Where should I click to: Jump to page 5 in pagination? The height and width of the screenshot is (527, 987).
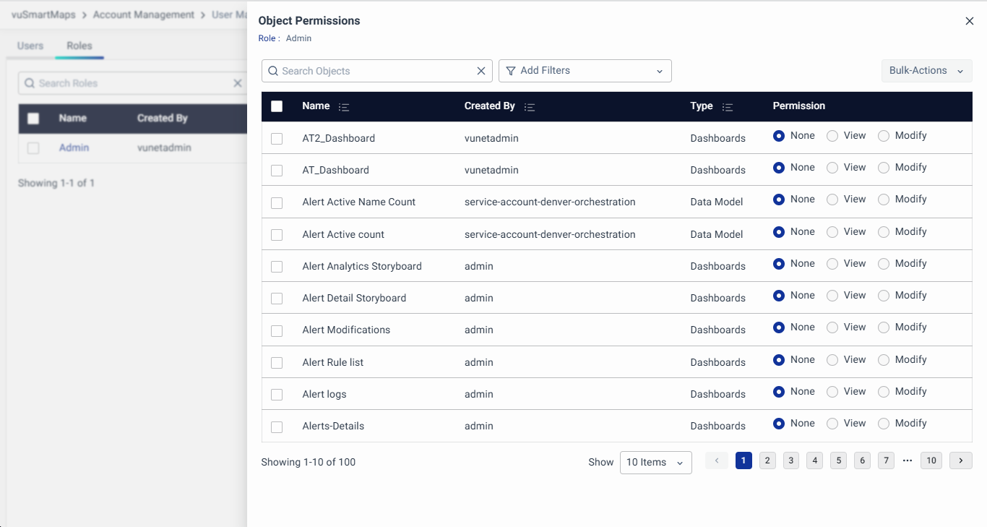tap(838, 460)
